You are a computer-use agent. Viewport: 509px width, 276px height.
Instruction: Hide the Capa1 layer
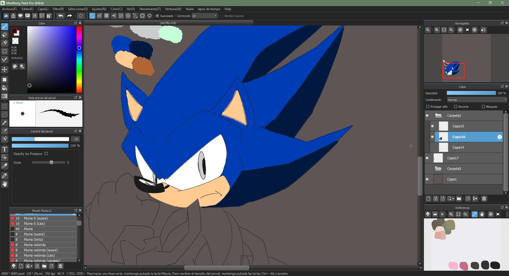(x=427, y=179)
